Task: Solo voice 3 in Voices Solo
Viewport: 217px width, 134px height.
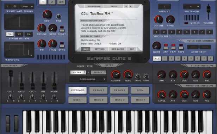Action: pos(172,32)
